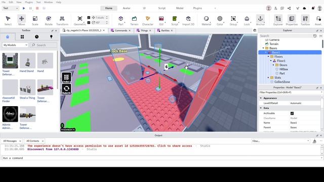The image size is (324, 182).
Task: Open the Toolbox panel button
Action: [305, 20]
